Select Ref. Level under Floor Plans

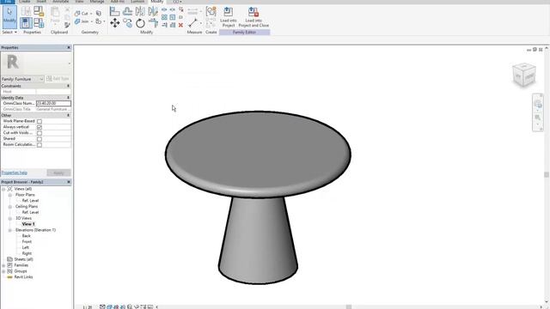tap(30, 201)
